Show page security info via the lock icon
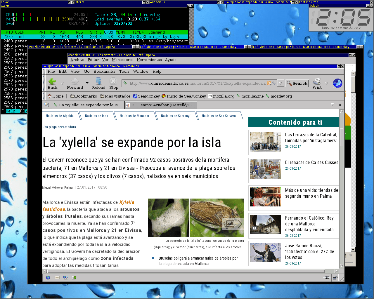374x299 pixels. [x=335, y=278]
